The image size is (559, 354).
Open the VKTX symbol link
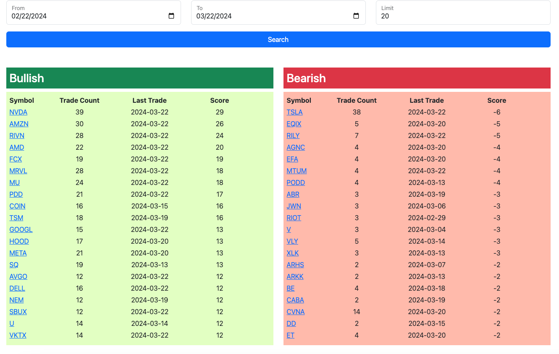pyautogui.click(x=18, y=335)
